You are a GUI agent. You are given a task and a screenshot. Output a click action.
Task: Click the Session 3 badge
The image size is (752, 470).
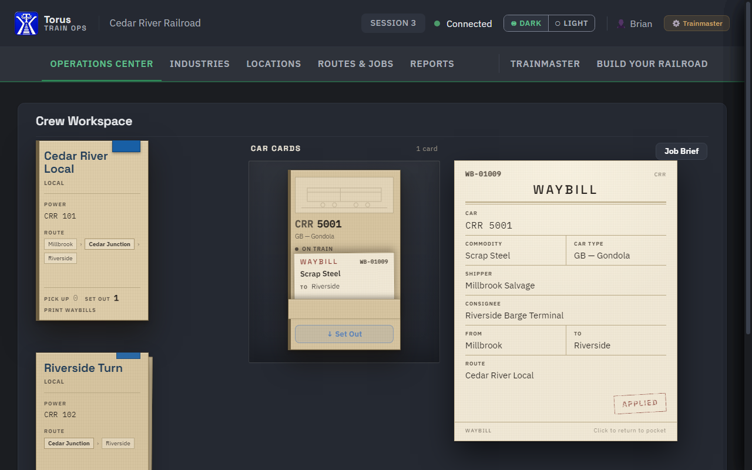[393, 23]
